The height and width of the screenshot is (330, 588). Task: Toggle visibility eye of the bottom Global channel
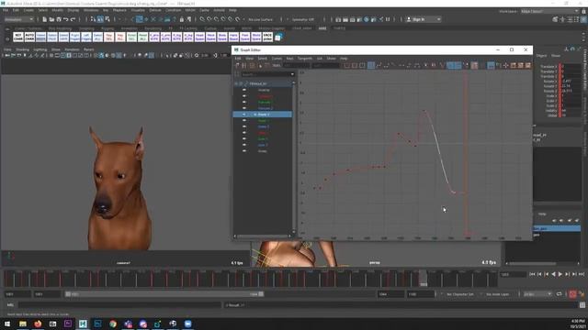[x=244, y=151]
